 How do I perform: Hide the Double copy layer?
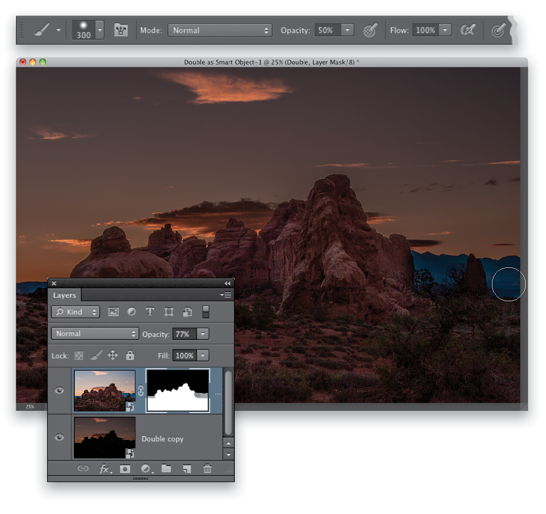pos(59,438)
